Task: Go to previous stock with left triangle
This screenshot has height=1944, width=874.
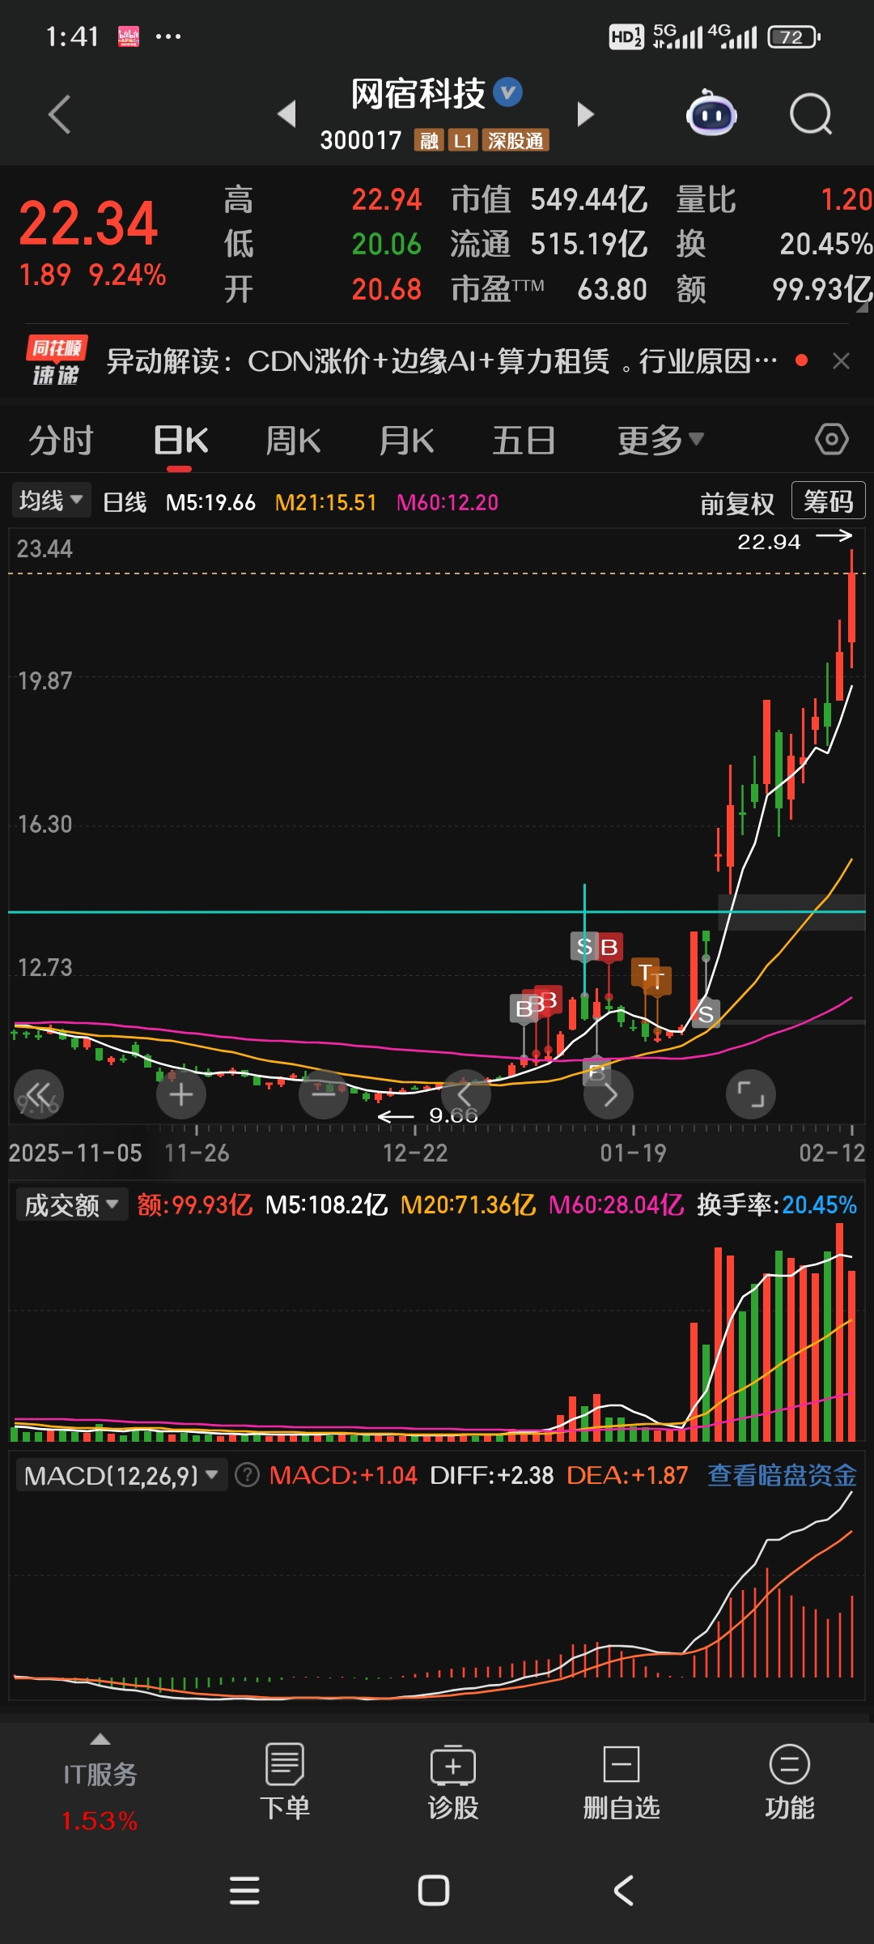Action: click(x=286, y=114)
